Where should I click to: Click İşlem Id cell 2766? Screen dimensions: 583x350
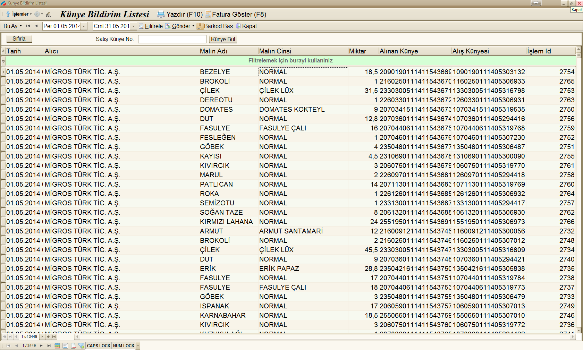[551, 222]
